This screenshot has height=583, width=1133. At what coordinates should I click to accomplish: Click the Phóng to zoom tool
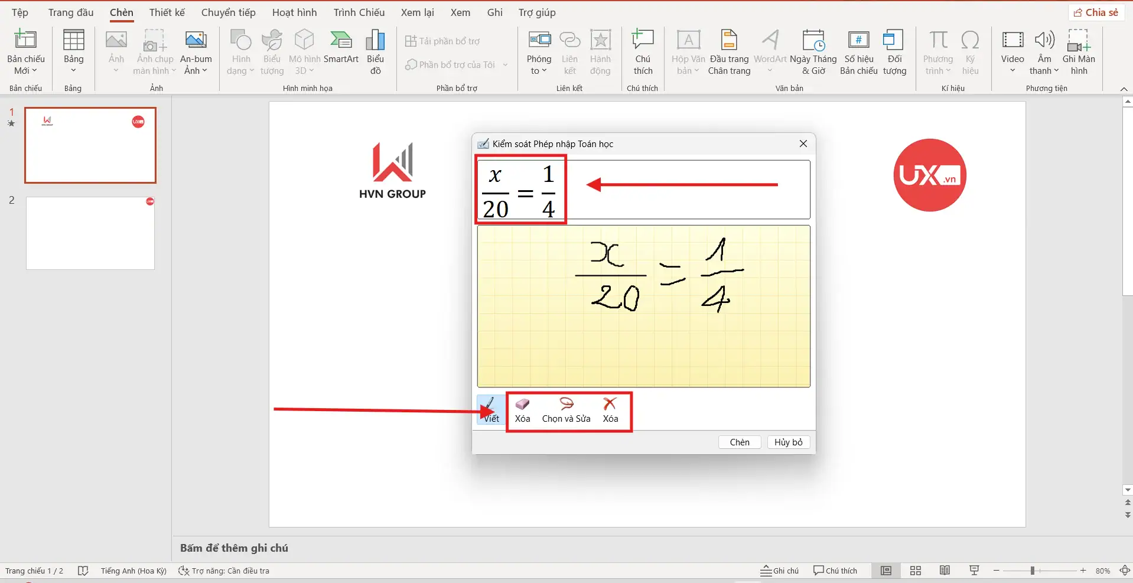coord(538,52)
